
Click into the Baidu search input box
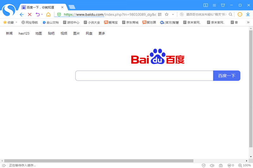click(144, 76)
